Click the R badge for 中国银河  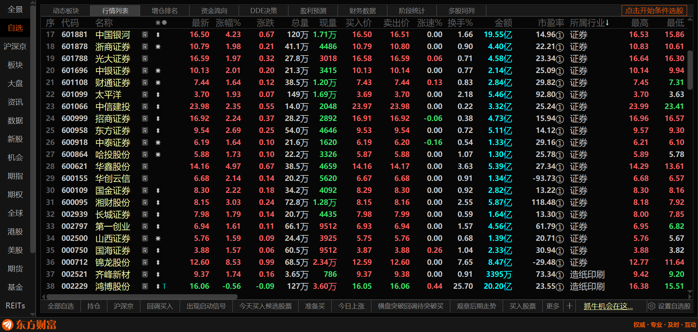[x=145, y=35]
